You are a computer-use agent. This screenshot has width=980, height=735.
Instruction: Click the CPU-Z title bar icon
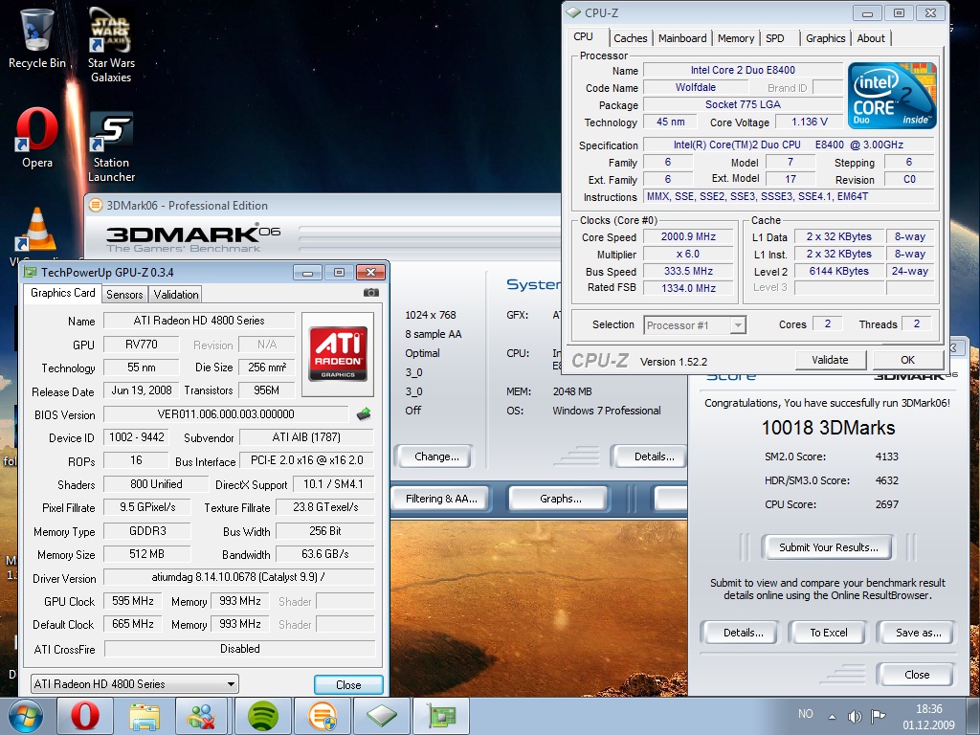pyautogui.click(x=573, y=12)
